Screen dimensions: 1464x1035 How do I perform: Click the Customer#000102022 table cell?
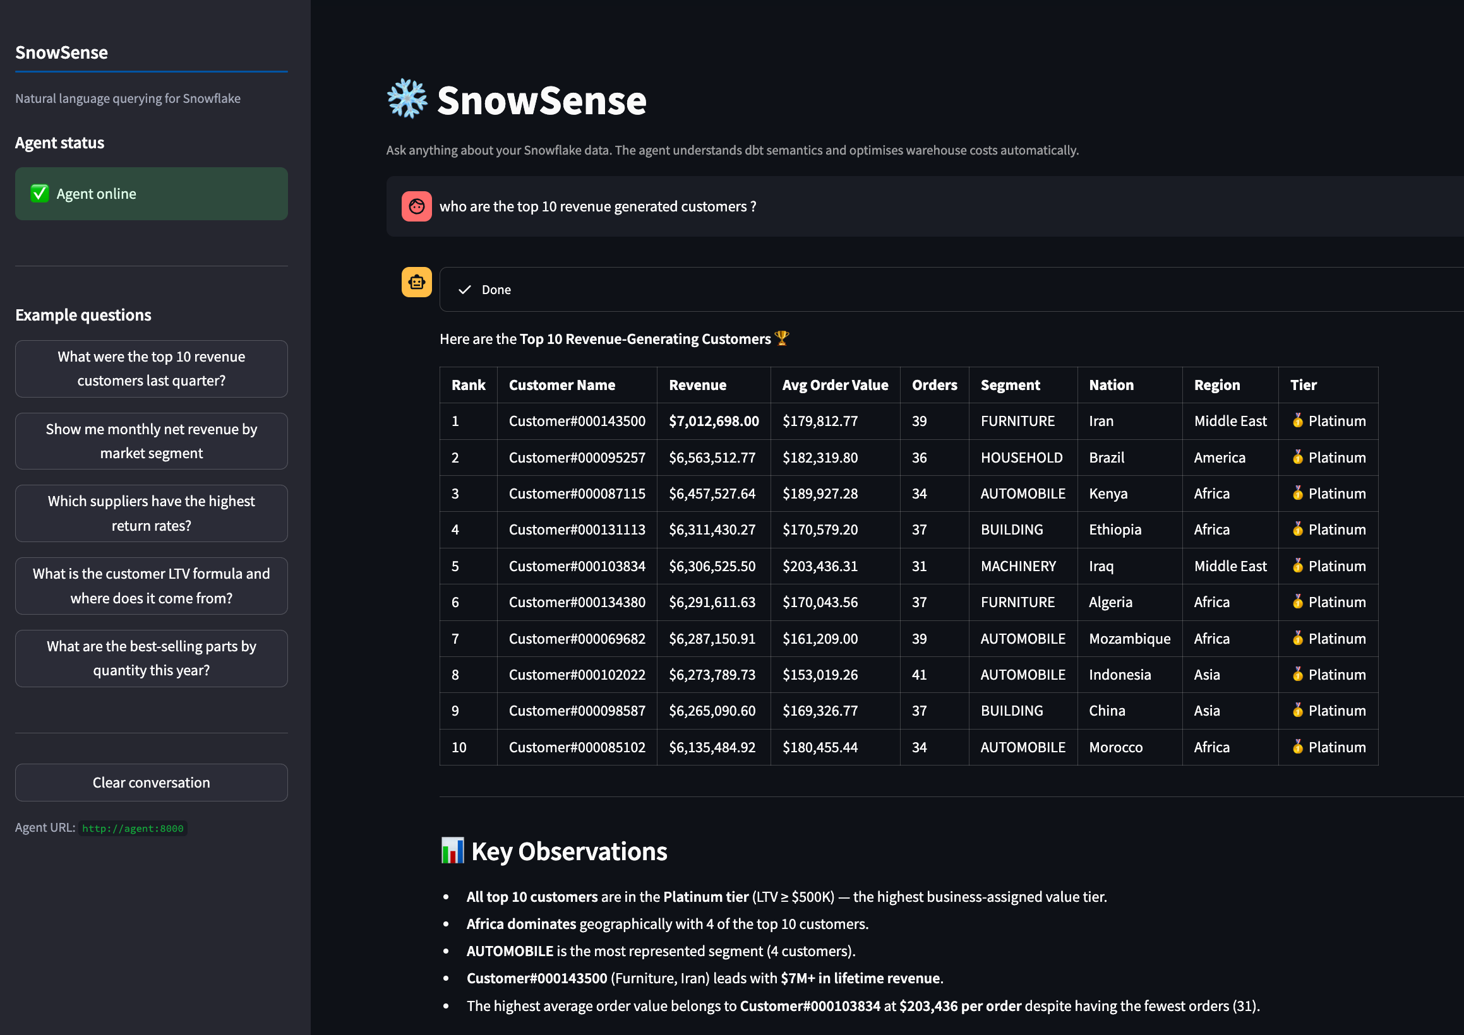577,675
